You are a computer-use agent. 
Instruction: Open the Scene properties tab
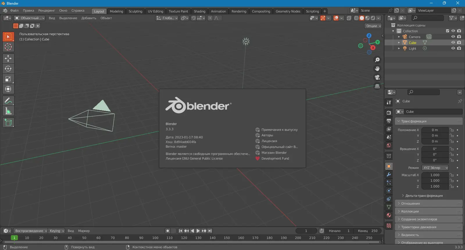(389, 137)
